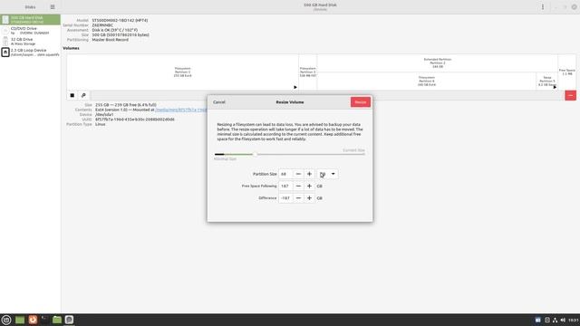
Task: Select the 2.3 GB Loop Device
Action: click(x=30, y=53)
